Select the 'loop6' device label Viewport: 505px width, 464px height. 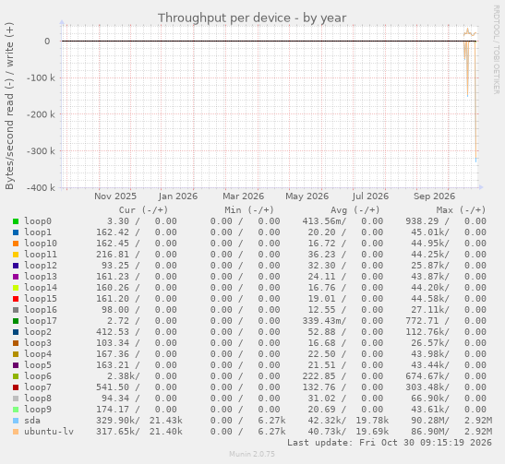tap(38, 376)
